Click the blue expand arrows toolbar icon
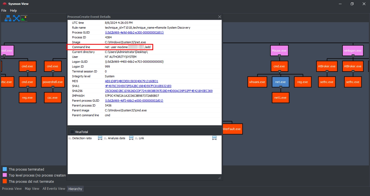 pyautogui.click(x=16, y=18)
